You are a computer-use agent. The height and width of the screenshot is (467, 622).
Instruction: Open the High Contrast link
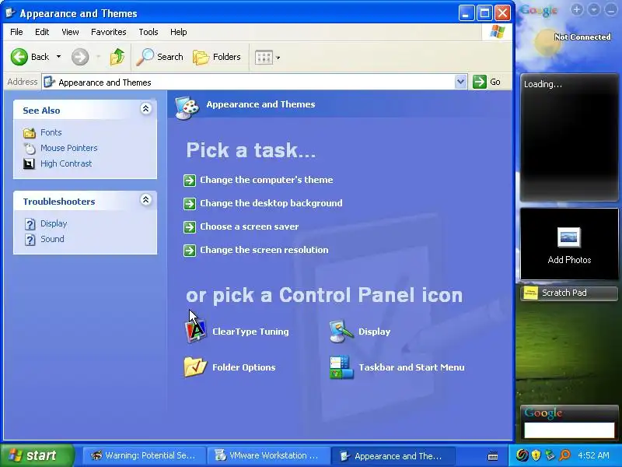(66, 163)
